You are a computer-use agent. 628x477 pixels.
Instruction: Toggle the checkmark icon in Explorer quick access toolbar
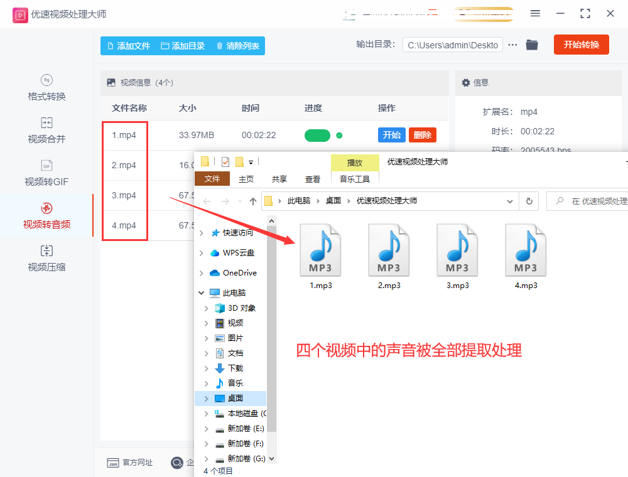click(225, 162)
